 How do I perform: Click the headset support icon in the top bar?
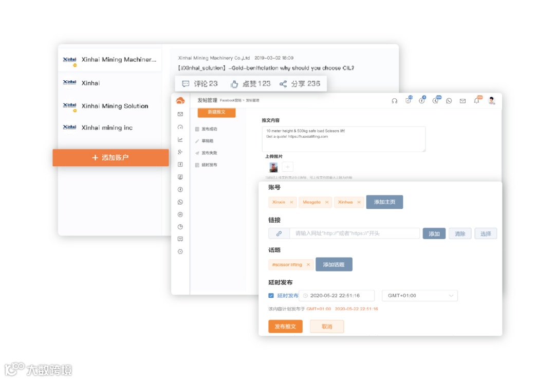(x=394, y=101)
